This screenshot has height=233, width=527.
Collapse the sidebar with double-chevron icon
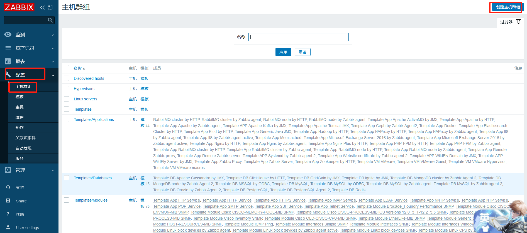pos(43,8)
